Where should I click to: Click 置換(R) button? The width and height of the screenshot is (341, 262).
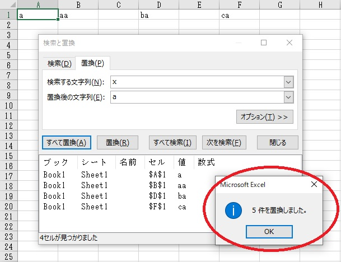[x=118, y=143]
